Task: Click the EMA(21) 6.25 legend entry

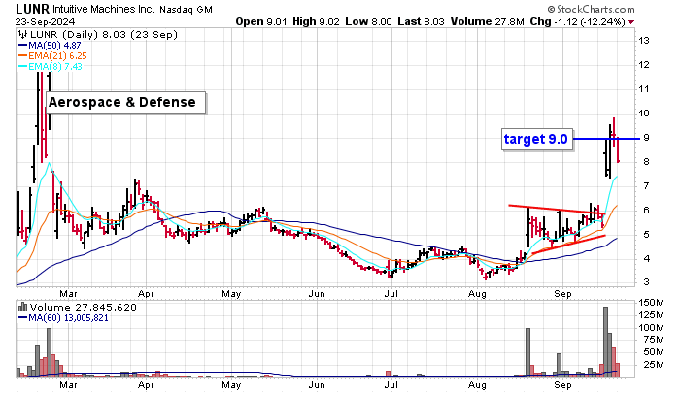Action: click(52, 56)
